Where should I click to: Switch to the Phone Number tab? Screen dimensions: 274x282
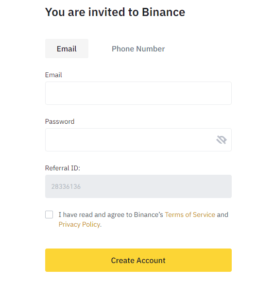(x=138, y=49)
